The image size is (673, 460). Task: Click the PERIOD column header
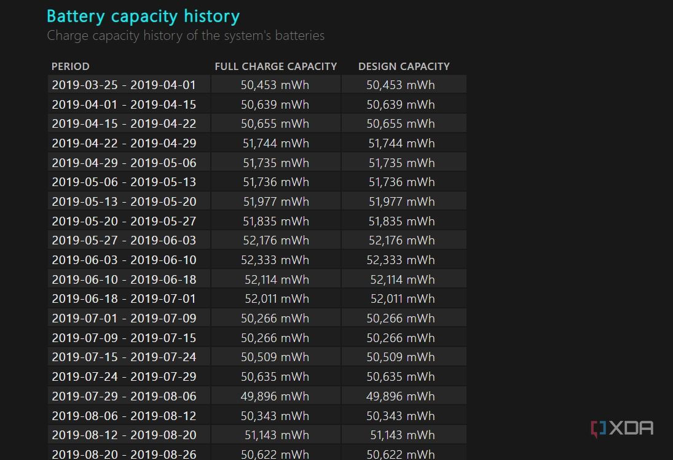pyautogui.click(x=71, y=66)
